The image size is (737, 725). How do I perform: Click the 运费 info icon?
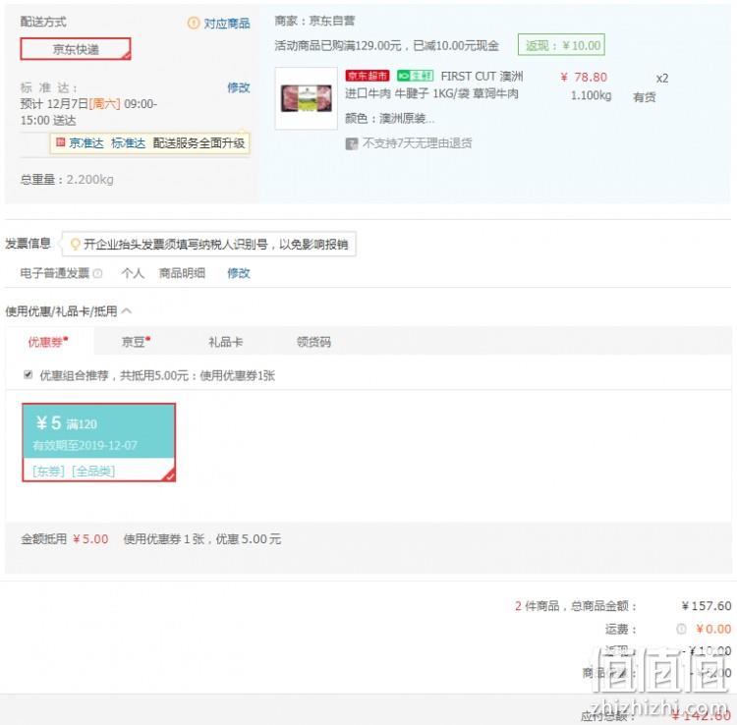681,629
